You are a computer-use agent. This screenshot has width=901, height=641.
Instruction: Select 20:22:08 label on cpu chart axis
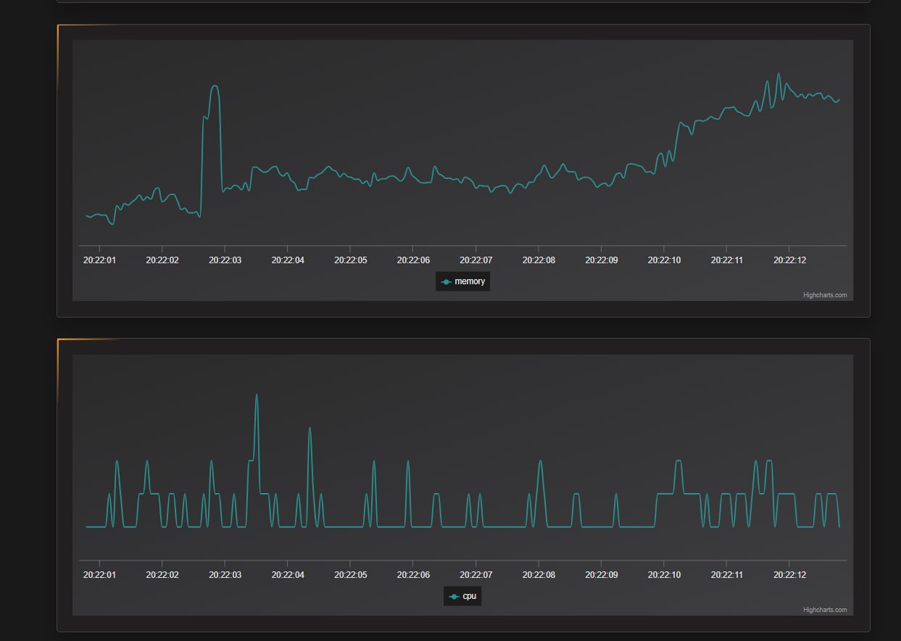pyautogui.click(x=539, y=574)
